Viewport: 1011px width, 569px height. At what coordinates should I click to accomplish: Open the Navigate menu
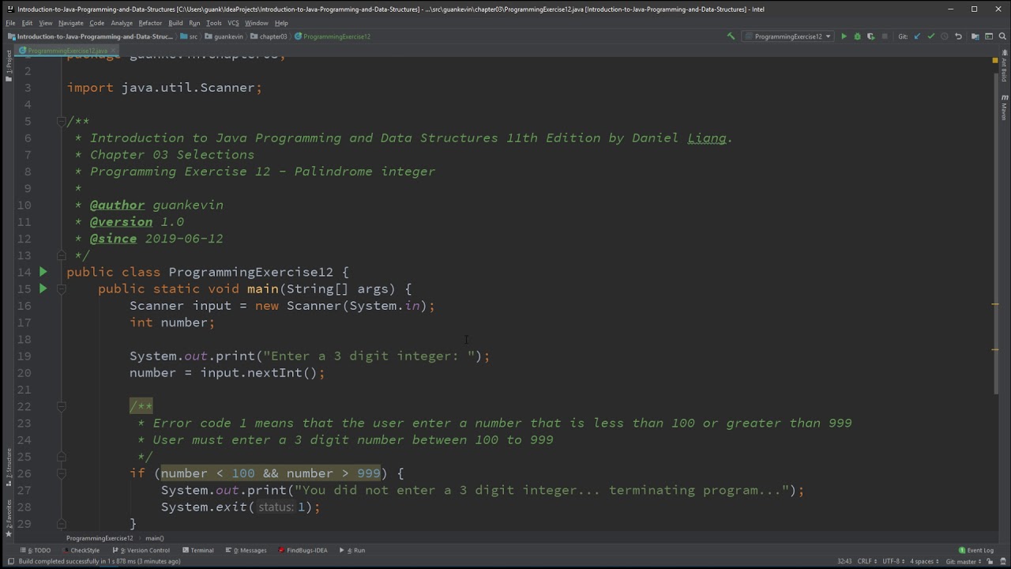pyautogui.click(x=70, y=23)
